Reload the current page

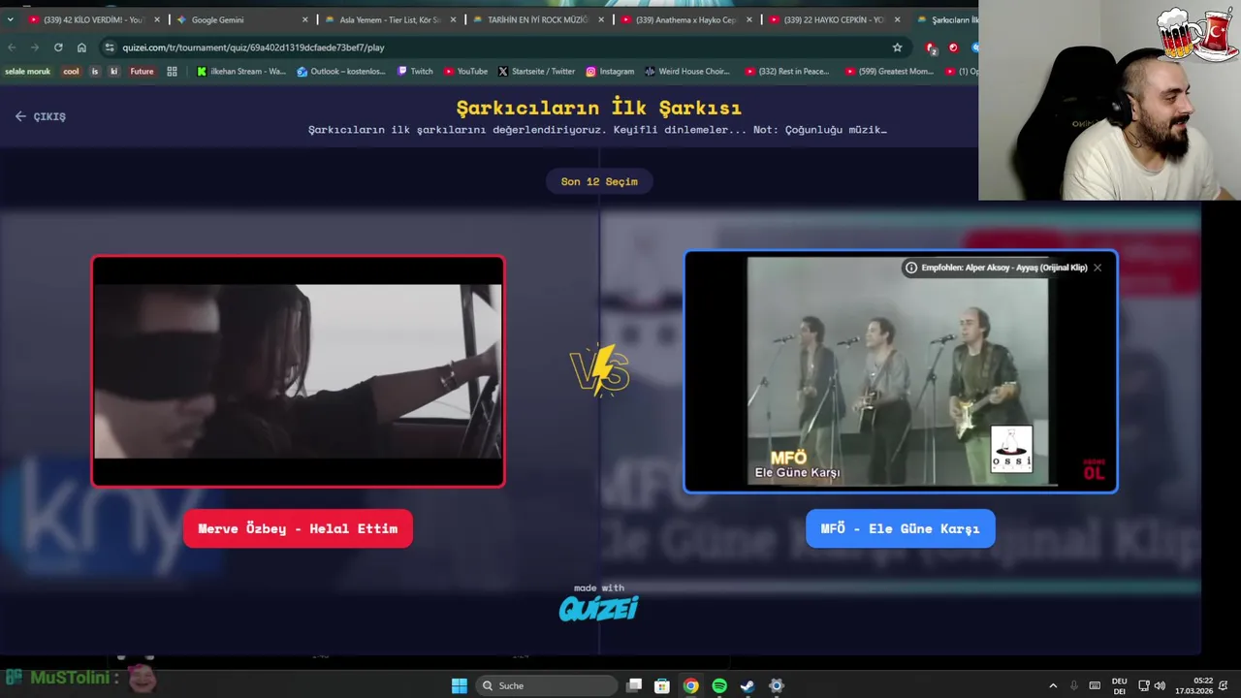(58, 47)
